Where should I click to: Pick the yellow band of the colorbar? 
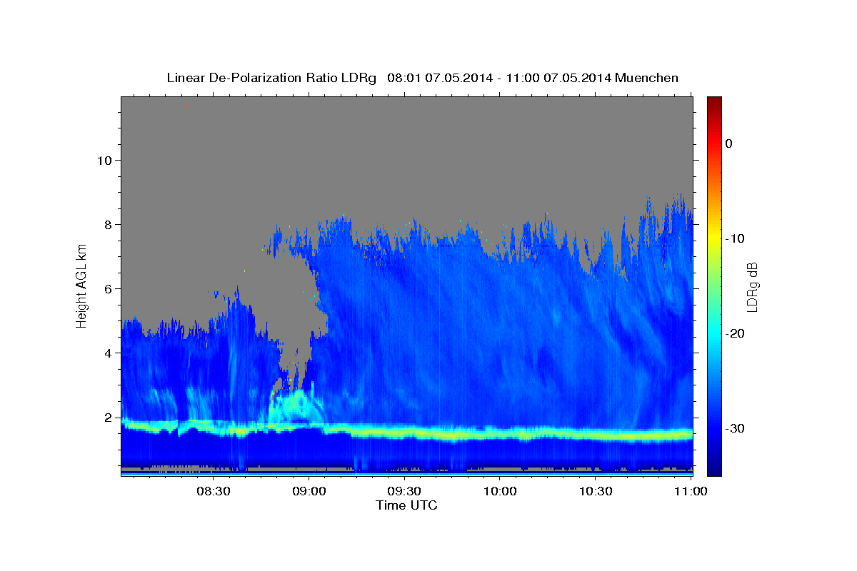[714, 236]
